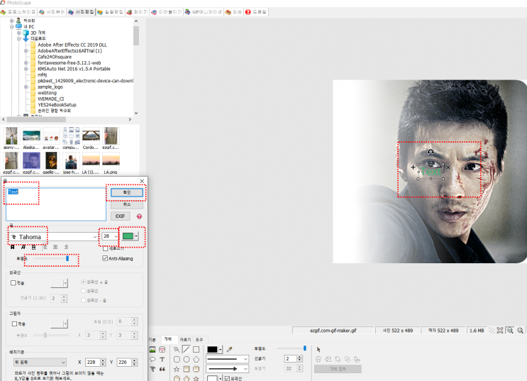This screenshot has width=527, height=381.
Task: Select the filled square shape tool
Action: click(x=187, y=369)
